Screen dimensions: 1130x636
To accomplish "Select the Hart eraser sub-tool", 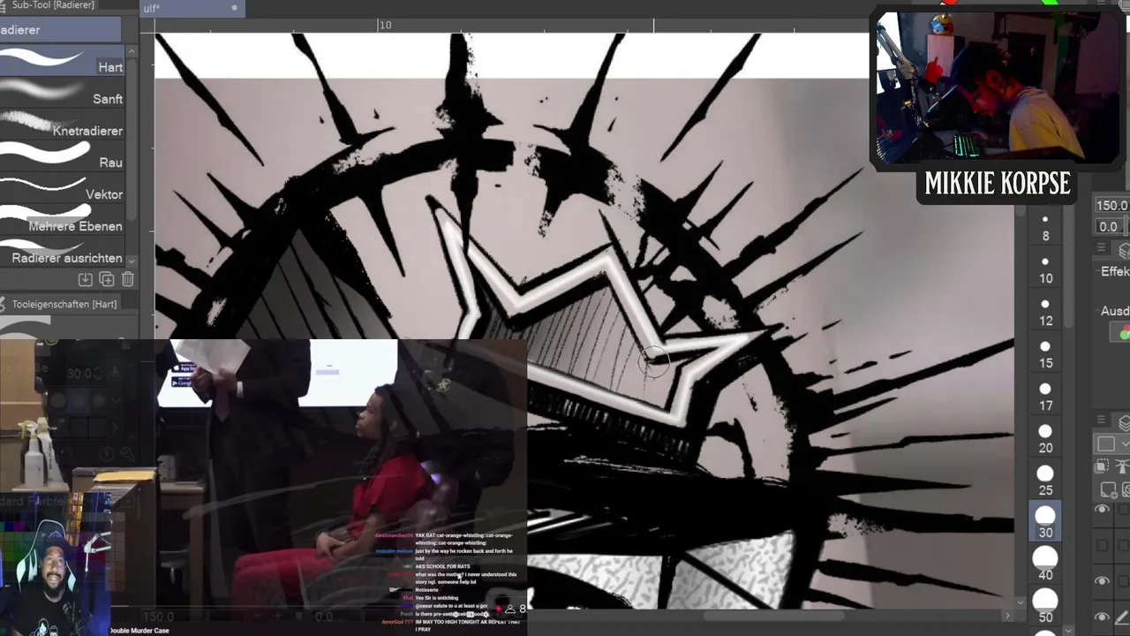I will point(62,61).
